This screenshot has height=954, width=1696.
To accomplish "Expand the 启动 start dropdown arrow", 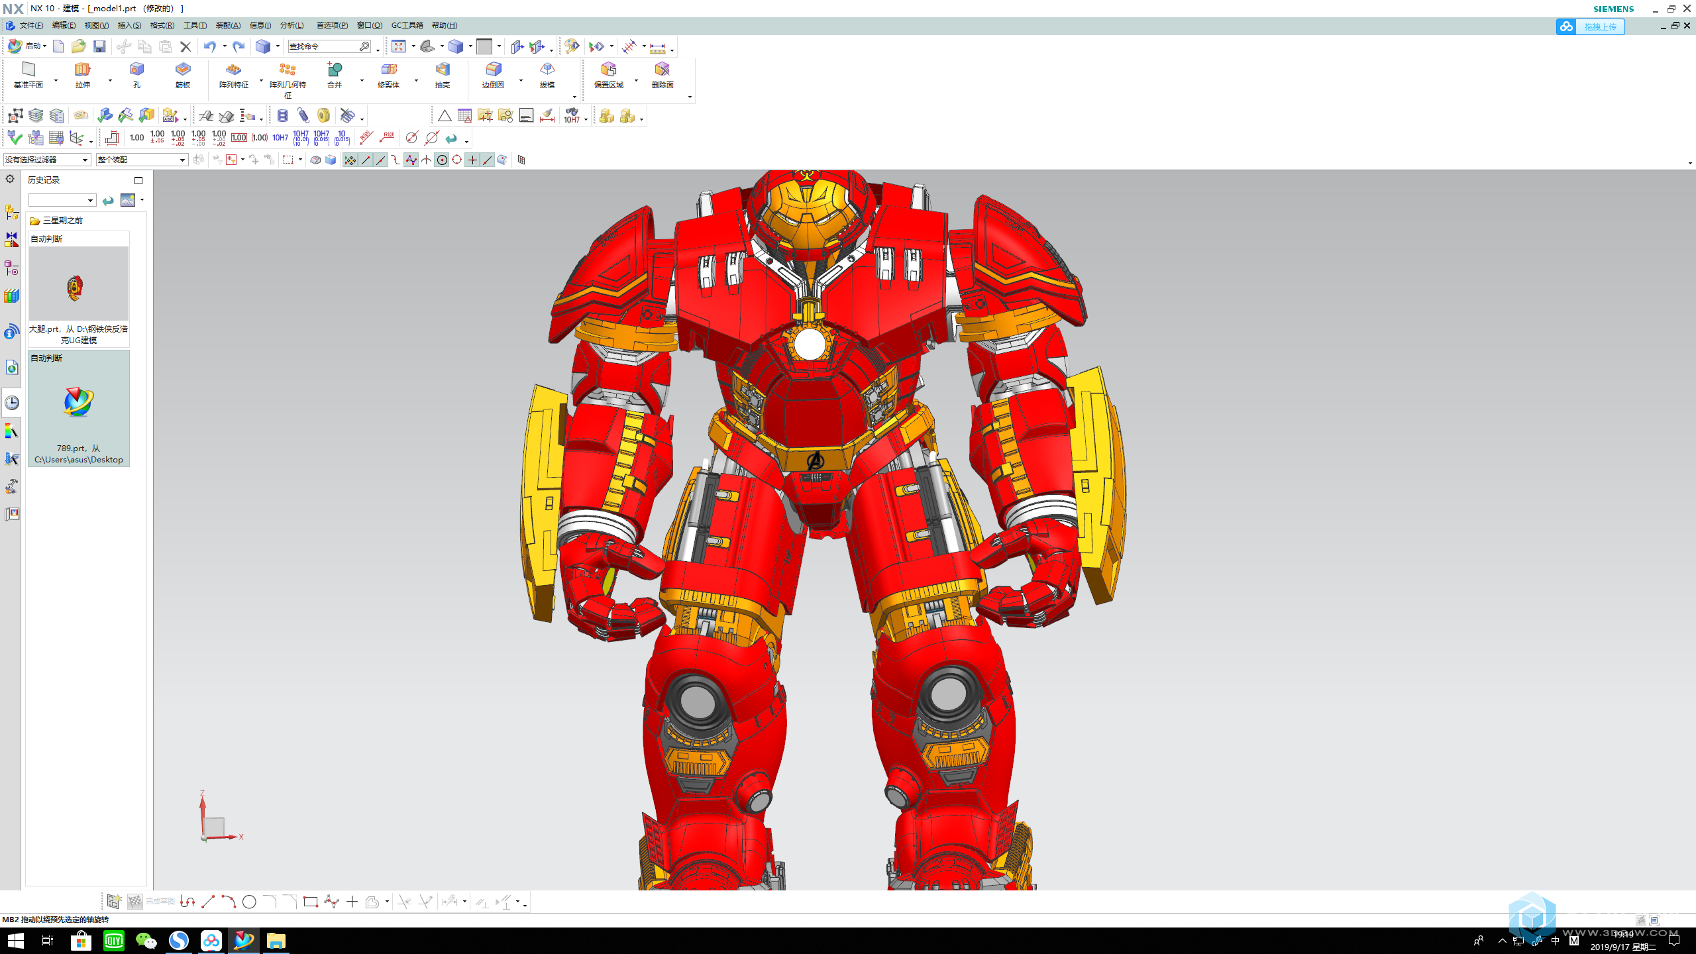I will 44,46.
